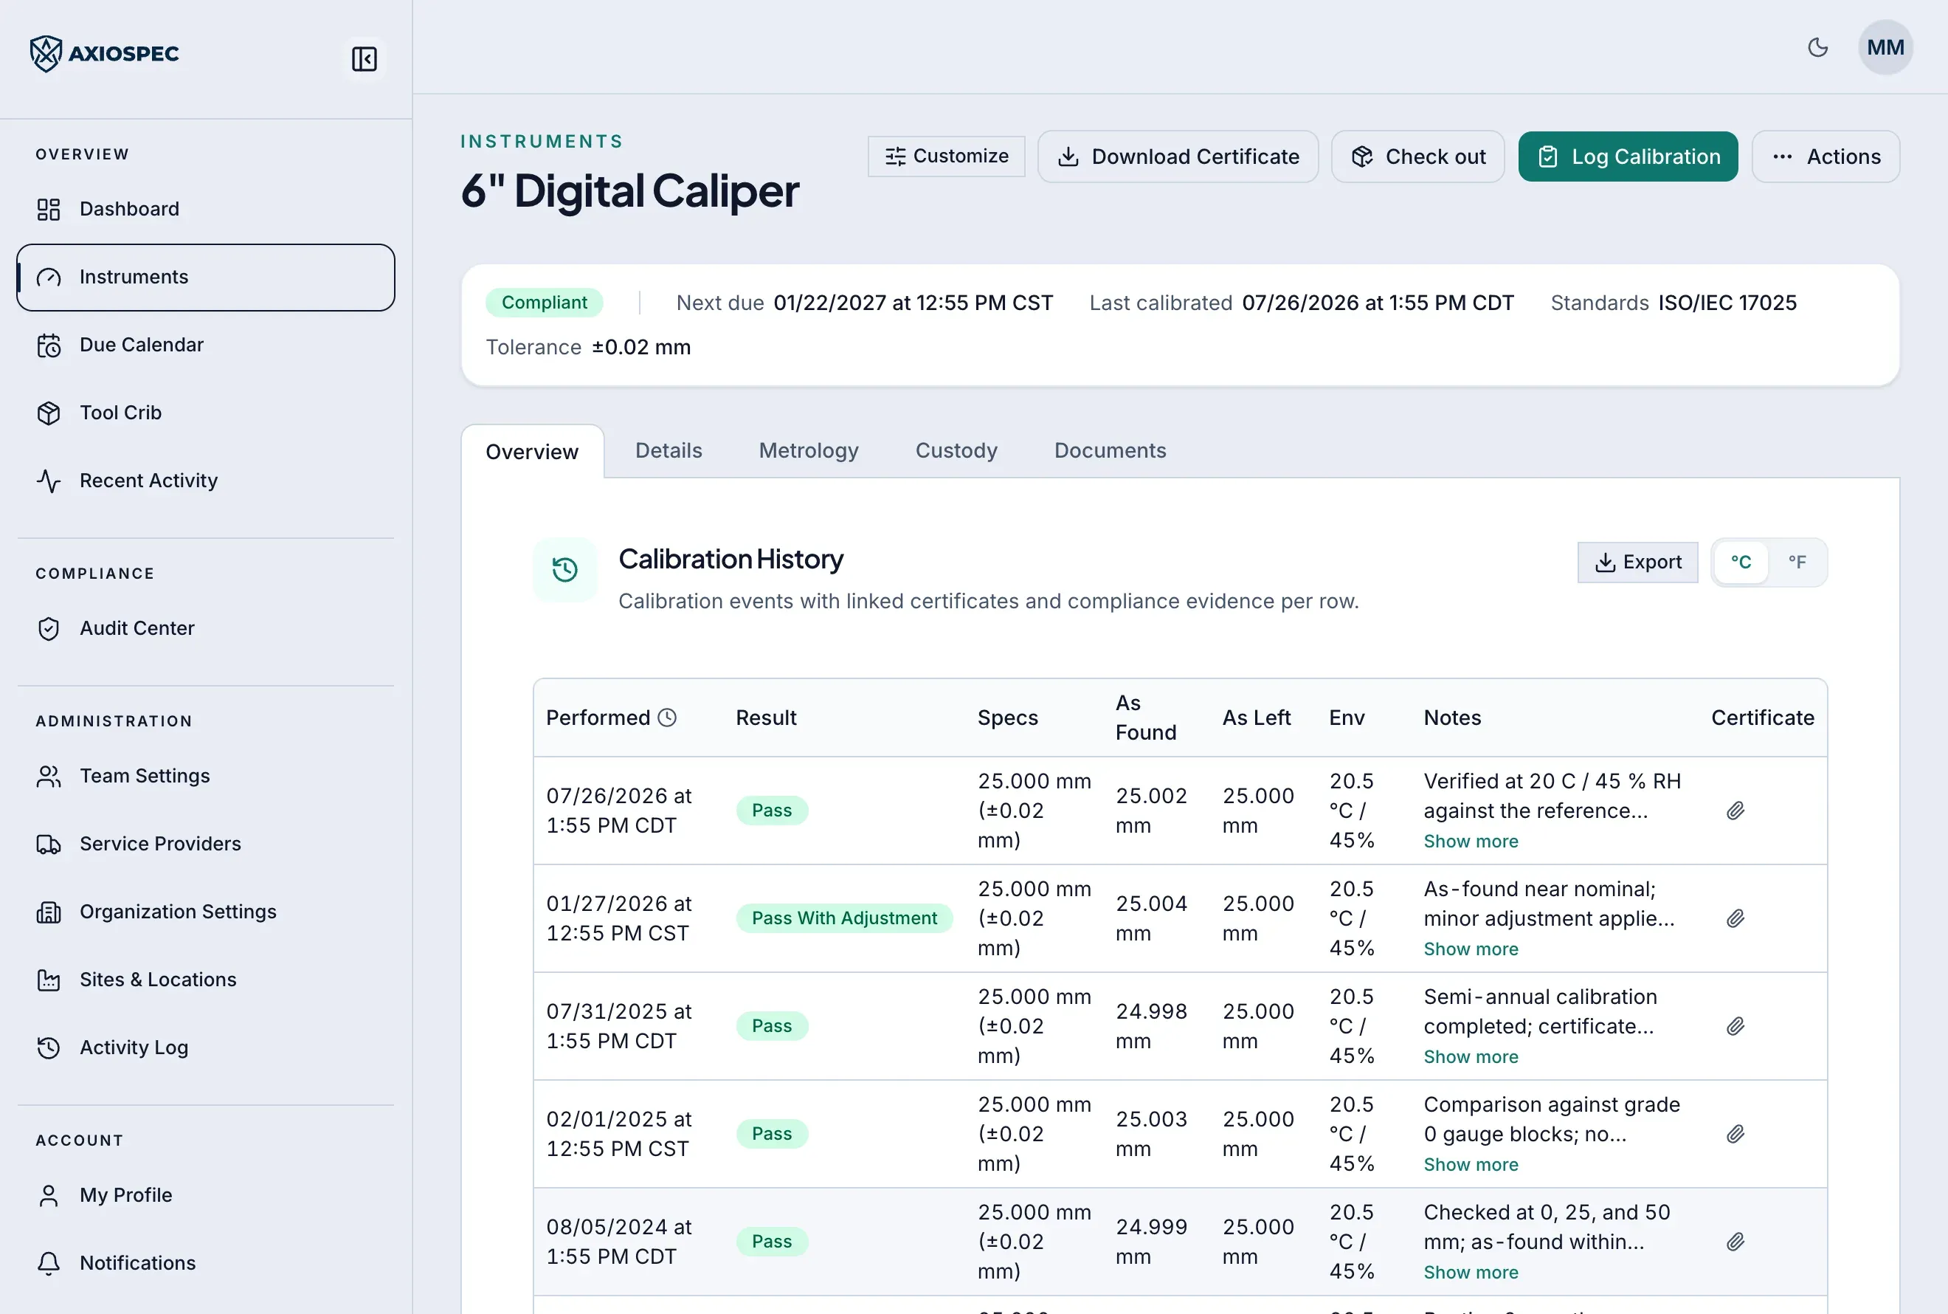Click the Certificate column header
Image resolution: width=1948 pixels, height=1314 pixels.
(1762, 718)
